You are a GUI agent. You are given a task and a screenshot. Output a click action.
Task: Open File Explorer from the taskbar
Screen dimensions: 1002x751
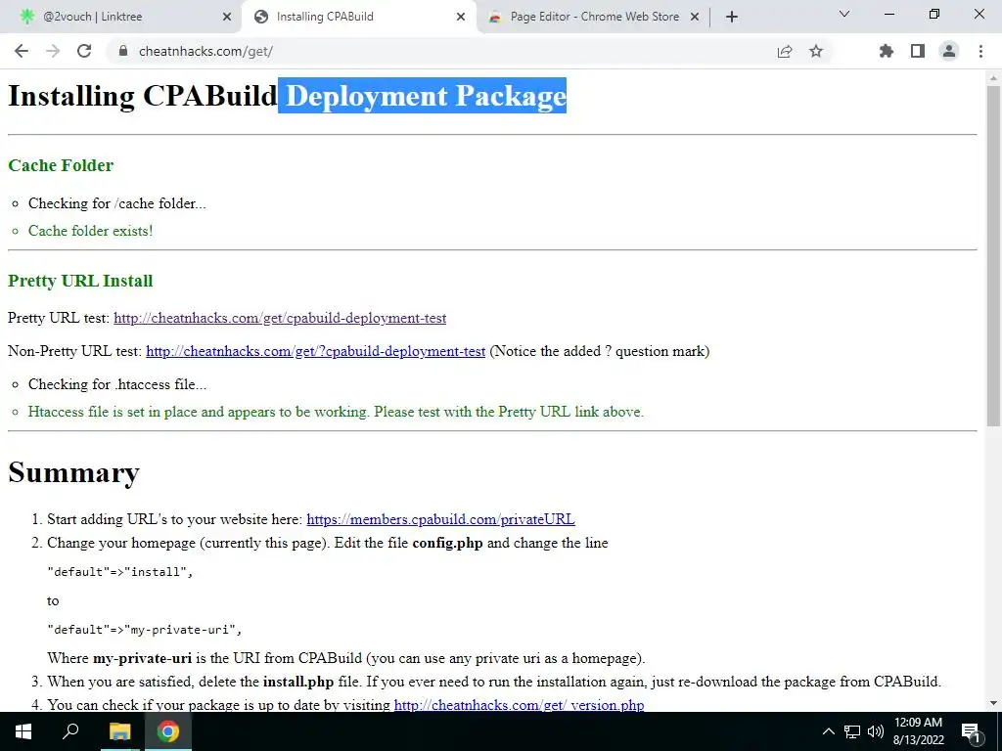(x=119, y=731)
